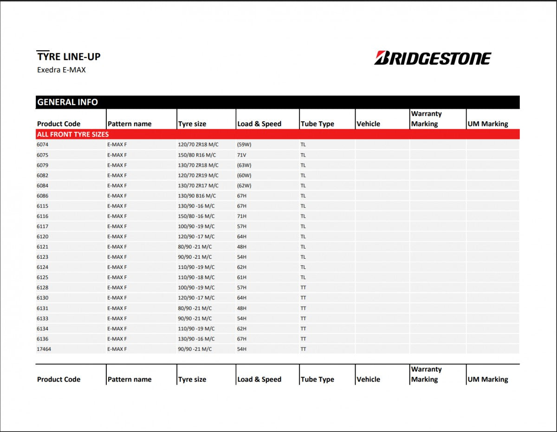This screenshot has width=557, height=432.
Task: Click tyre size 110/90 -18 M/C
Action: [x=196, y=277]
